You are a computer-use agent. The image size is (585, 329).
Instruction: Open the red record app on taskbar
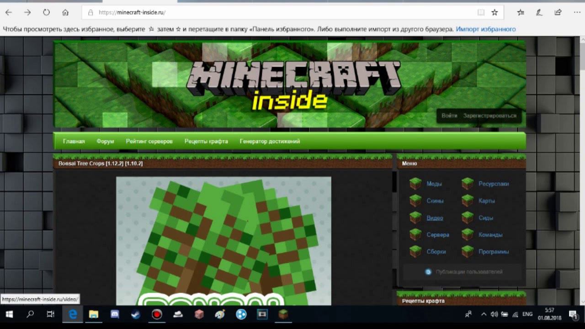[x=157, y=314]
